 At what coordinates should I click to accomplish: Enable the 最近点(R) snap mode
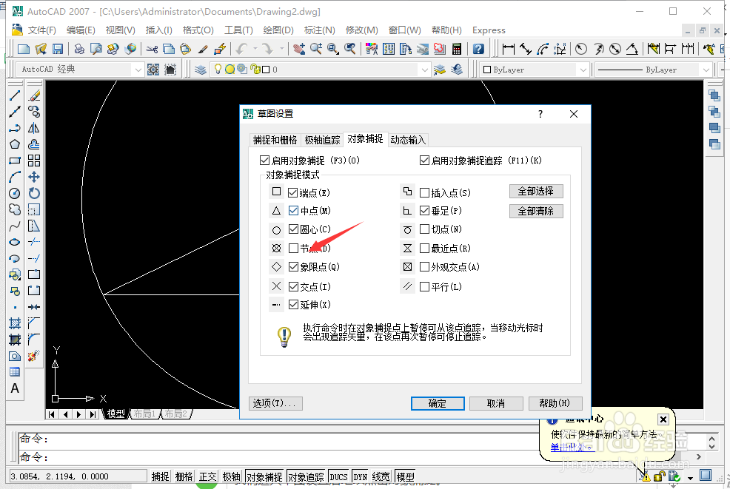tap(424, 248)
